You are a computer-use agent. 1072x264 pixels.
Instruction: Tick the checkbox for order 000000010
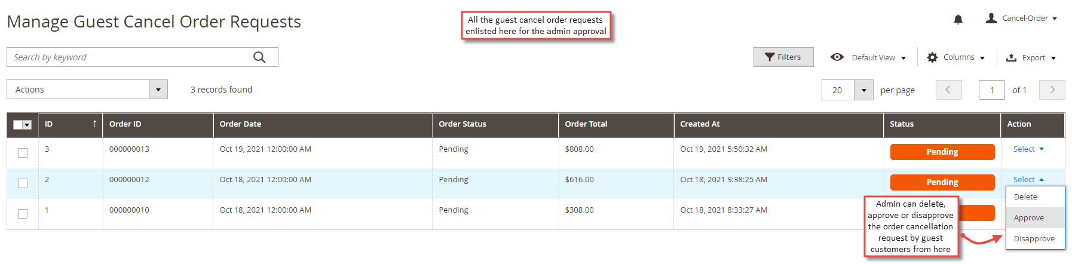pyautogui.click(x=23, y=214)
